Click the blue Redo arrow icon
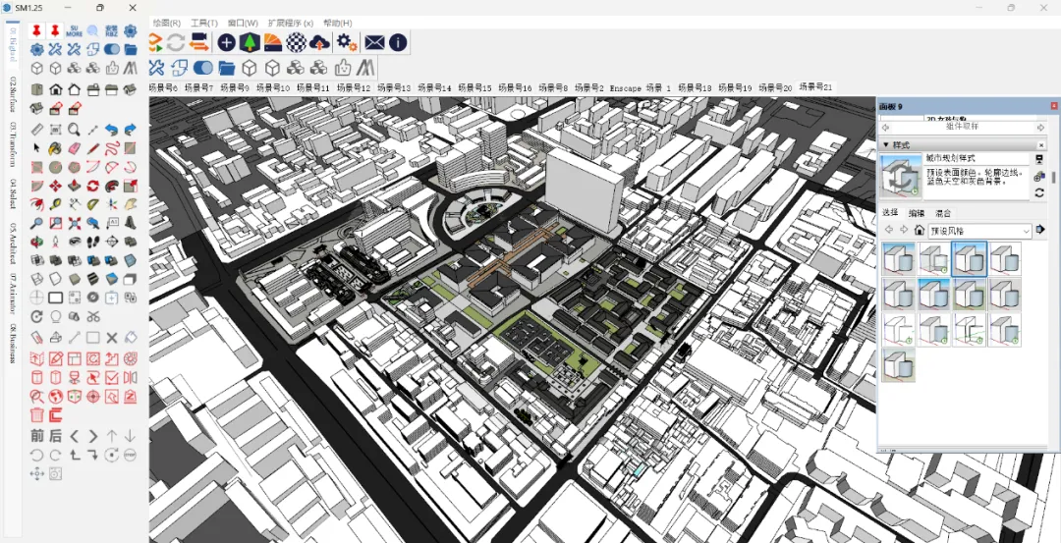 point(130,130)
